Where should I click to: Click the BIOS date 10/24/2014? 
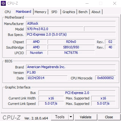pos(47,78)
